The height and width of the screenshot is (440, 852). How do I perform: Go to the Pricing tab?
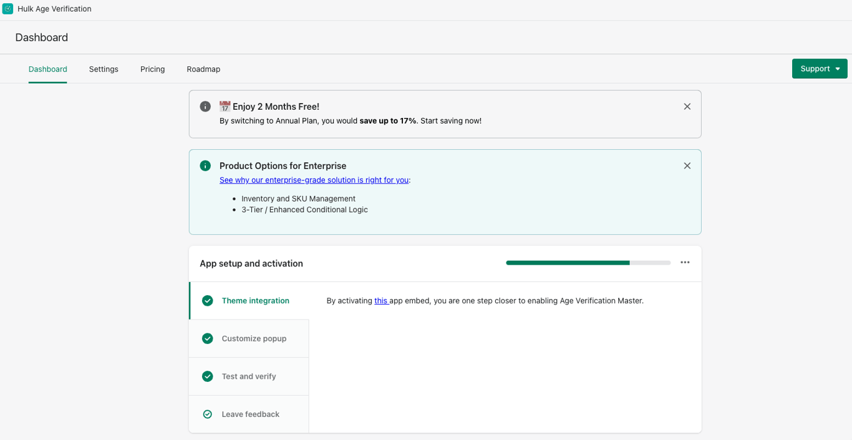click(x=153, y=69)
